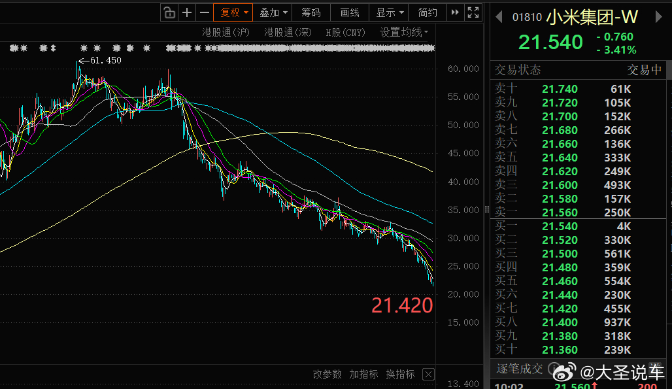Click 卖八 ask price 21.700
The image size is (672, 389).
[560, 116]
